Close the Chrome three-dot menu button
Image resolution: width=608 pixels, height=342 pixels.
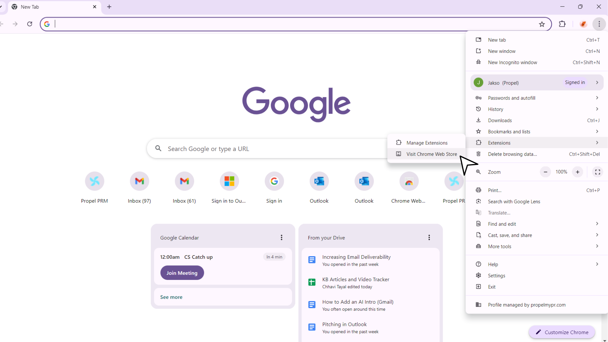coord(599,24)
